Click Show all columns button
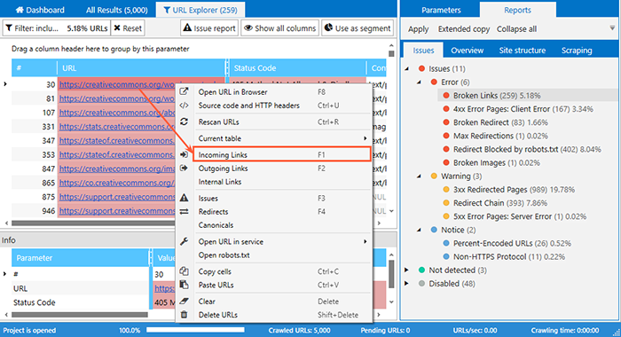 (x=279, y=28)
